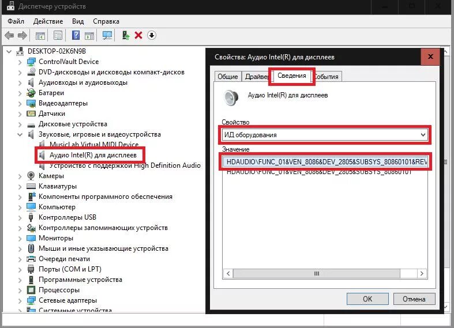Expand the Датчики category

tap(20, 114)
